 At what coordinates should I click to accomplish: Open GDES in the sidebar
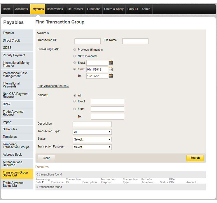coord(17,48)
